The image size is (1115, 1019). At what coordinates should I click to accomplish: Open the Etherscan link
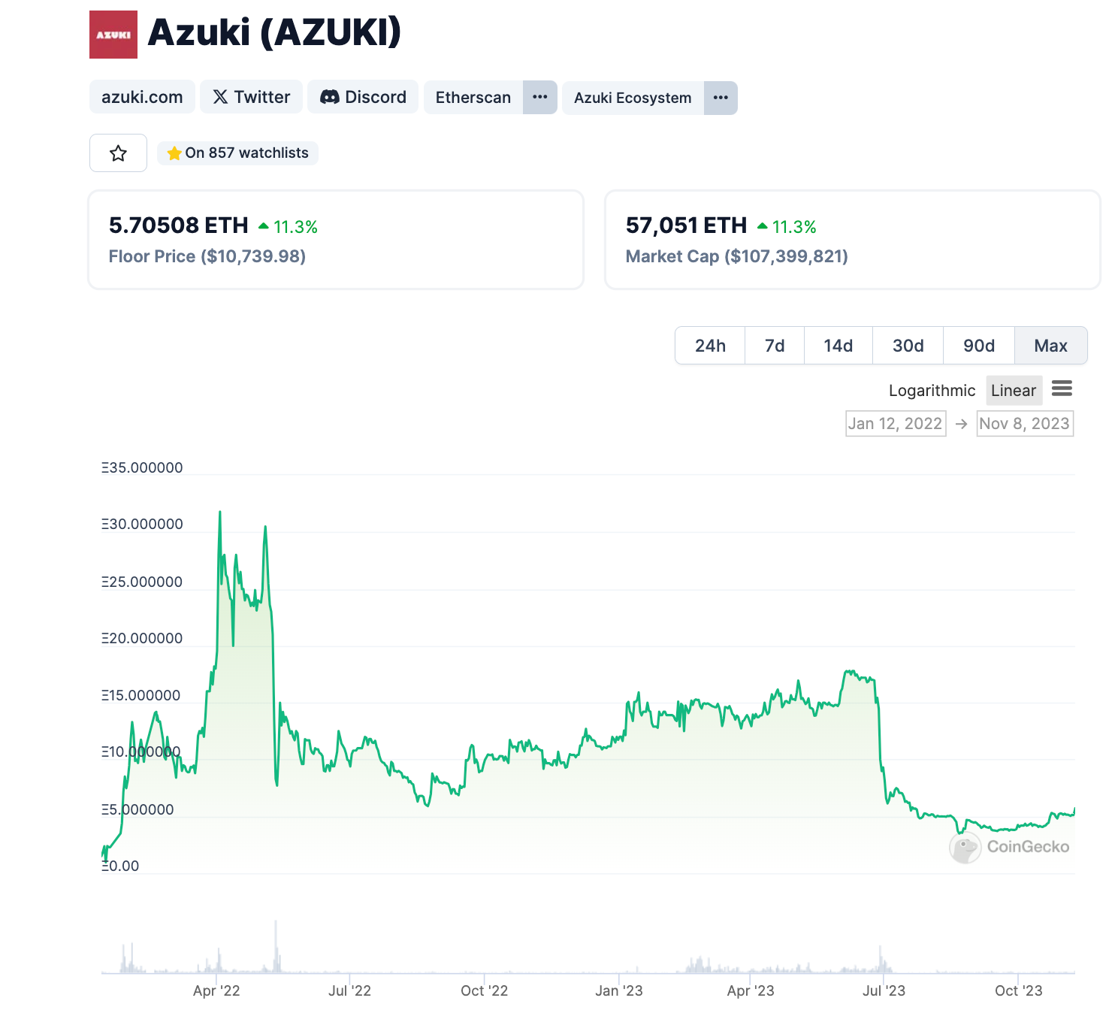coord(473,98)
